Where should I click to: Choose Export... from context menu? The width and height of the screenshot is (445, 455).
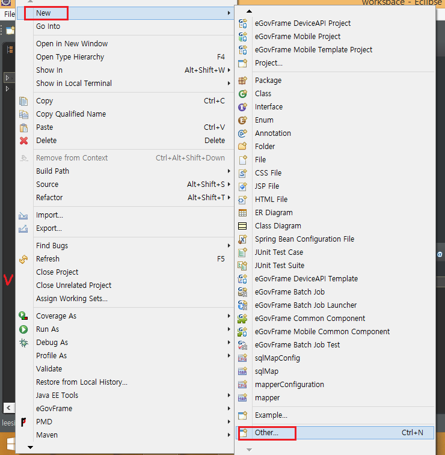126,228
